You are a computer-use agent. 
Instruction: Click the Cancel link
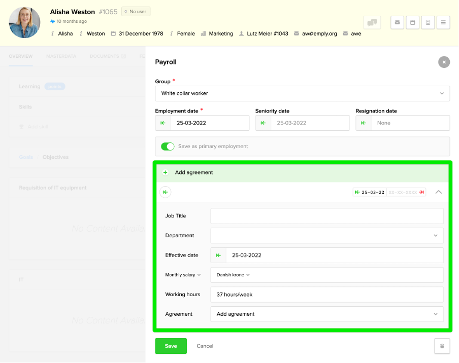(205, 346)
